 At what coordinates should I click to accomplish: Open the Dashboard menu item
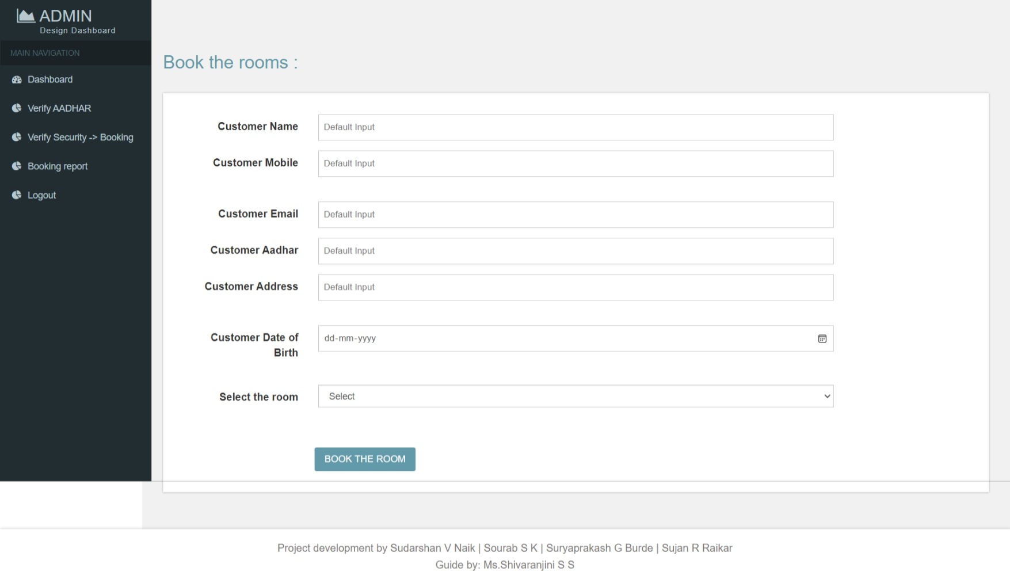tap(50, 79)
